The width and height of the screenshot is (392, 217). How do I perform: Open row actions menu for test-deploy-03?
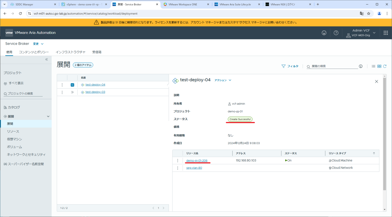click(x=62, y=92)
